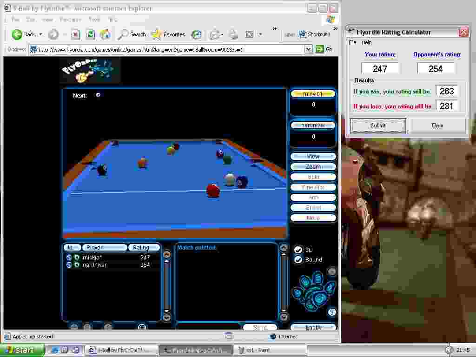476x357 pixels.
Task: Expand the toolbar overflow chevron
Action: coord(274,28)
